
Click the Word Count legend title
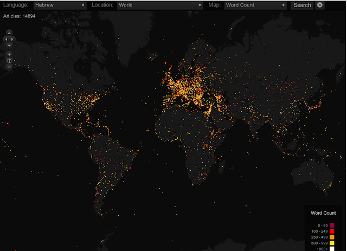[323, 213]
